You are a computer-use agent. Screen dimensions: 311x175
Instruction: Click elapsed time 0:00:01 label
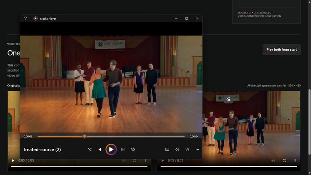[28, 136]
